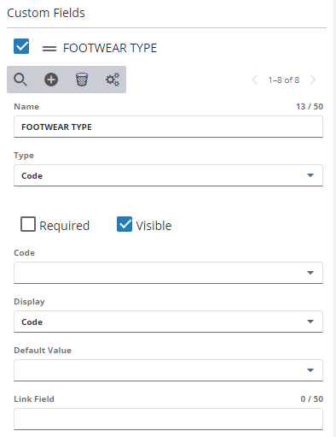Open the Display dropdown
336x437 pixels.
click(168, 322)
